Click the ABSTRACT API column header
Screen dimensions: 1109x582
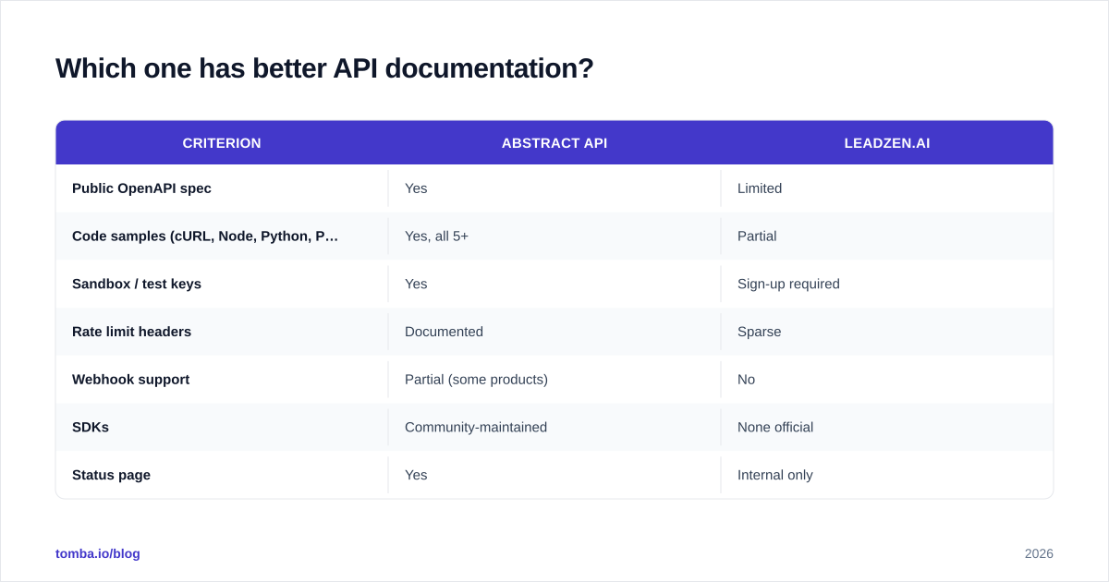pyautogui.click(x=554, y=143)
